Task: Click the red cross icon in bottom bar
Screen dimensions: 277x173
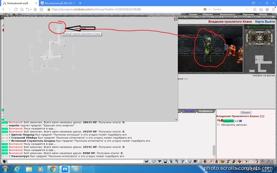Action: pos(240,161)
